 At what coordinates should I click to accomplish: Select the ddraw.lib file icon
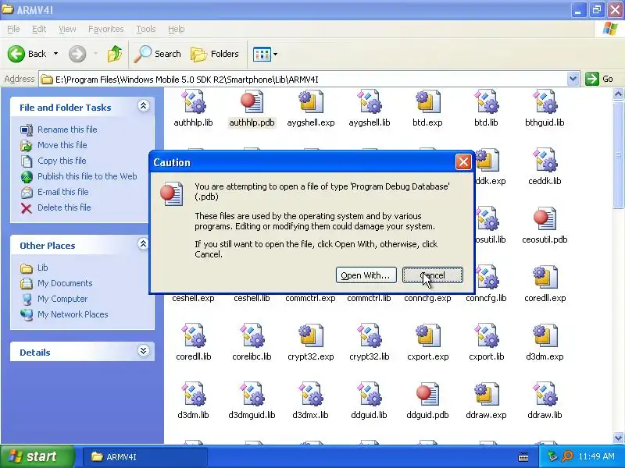[x=545, y=395]
